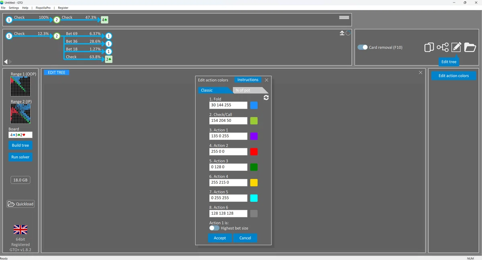
Task: Open the Settings menu
Action: [x=14, y=8]
